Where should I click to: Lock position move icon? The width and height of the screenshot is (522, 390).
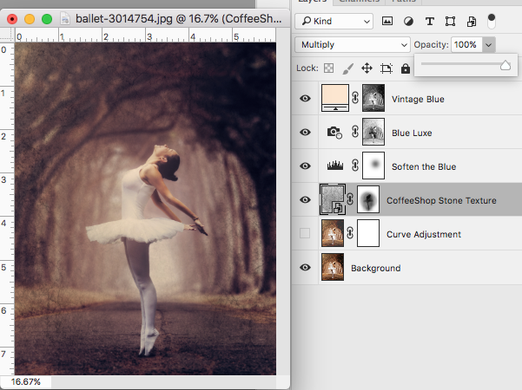[x=367, y=68]
